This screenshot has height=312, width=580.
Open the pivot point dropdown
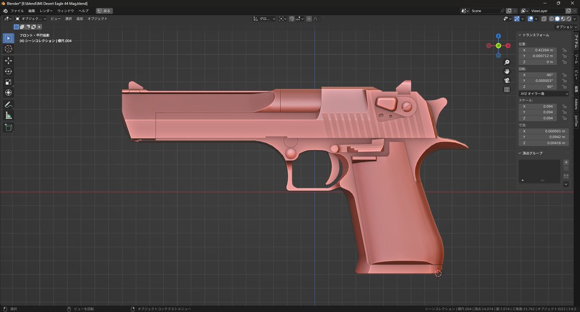point(282,19)
